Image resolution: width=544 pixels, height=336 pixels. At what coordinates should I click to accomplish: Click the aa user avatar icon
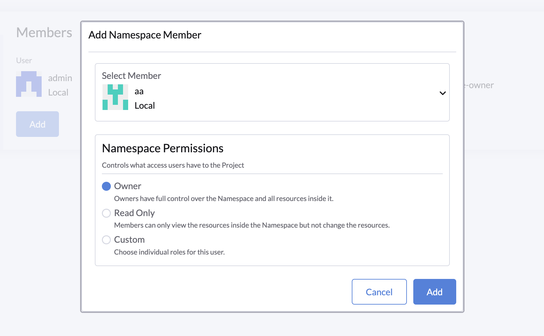pos(115,97)
